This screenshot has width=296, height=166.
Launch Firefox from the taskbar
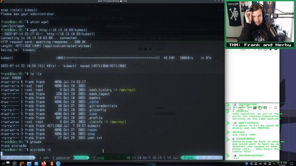coord(43,164)
